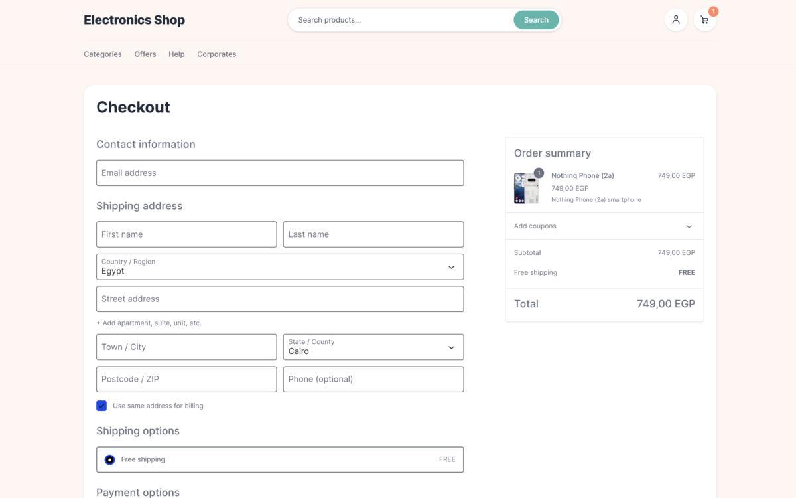This screenshot has width=796, height=498.
Task: Click the cart item count badge
Action: pyautogui.click(x=713, y=11)
